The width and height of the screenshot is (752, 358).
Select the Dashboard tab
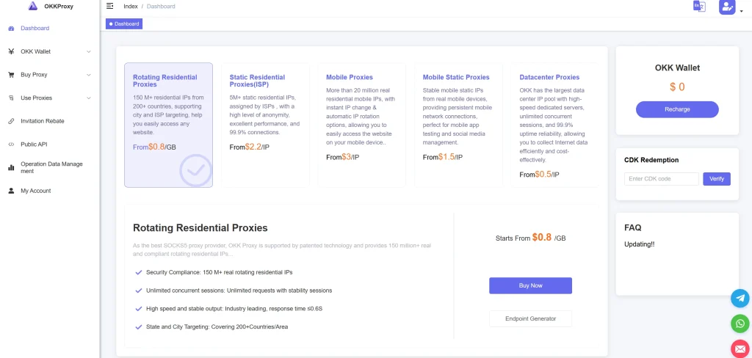(124, 23)
